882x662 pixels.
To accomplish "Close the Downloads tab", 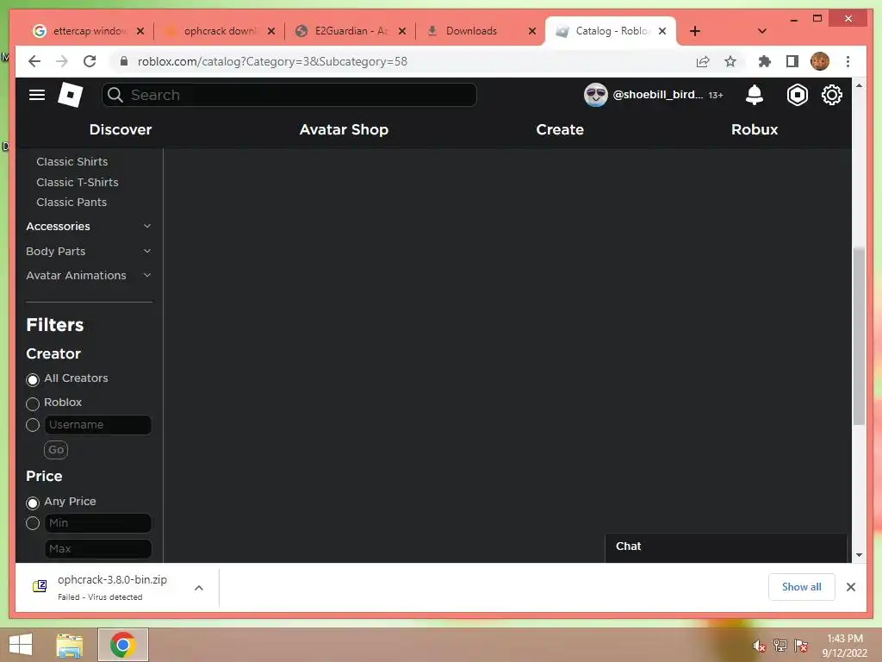I will (x=532, y=31).
